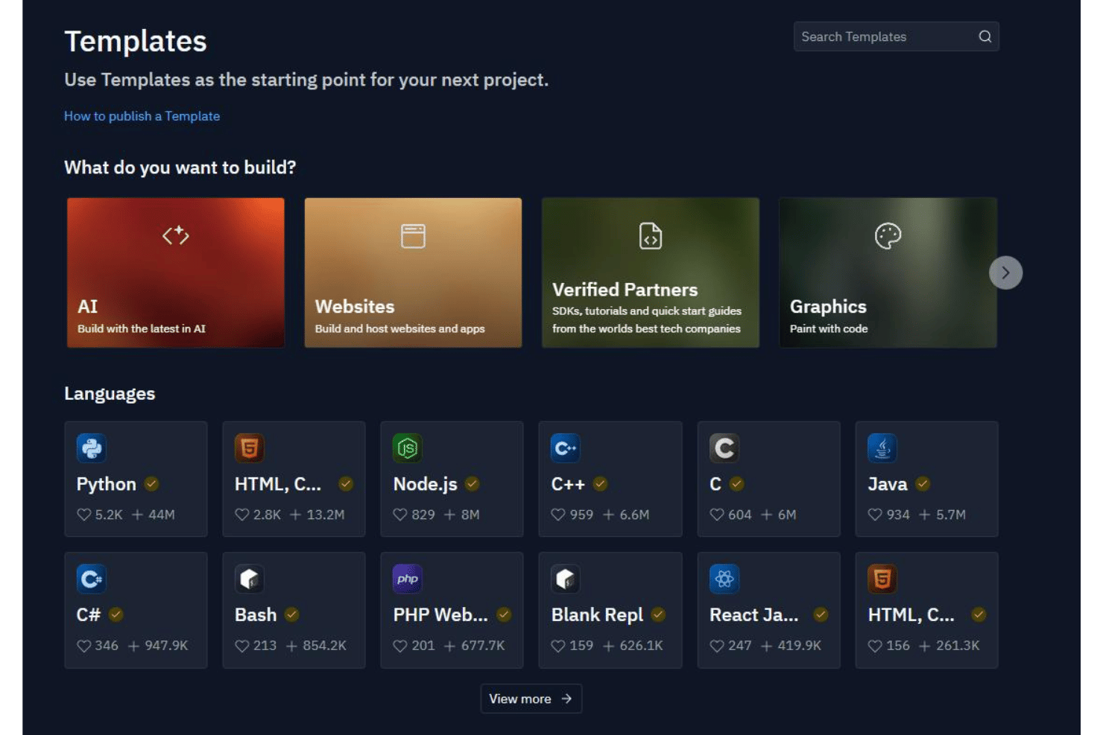This screenshot has height=735, width=1103.
Task: Open the Graphics category card
Action: (888, 273)
